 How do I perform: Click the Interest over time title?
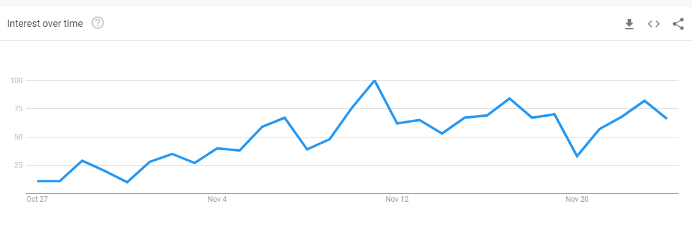pos(45,24)
